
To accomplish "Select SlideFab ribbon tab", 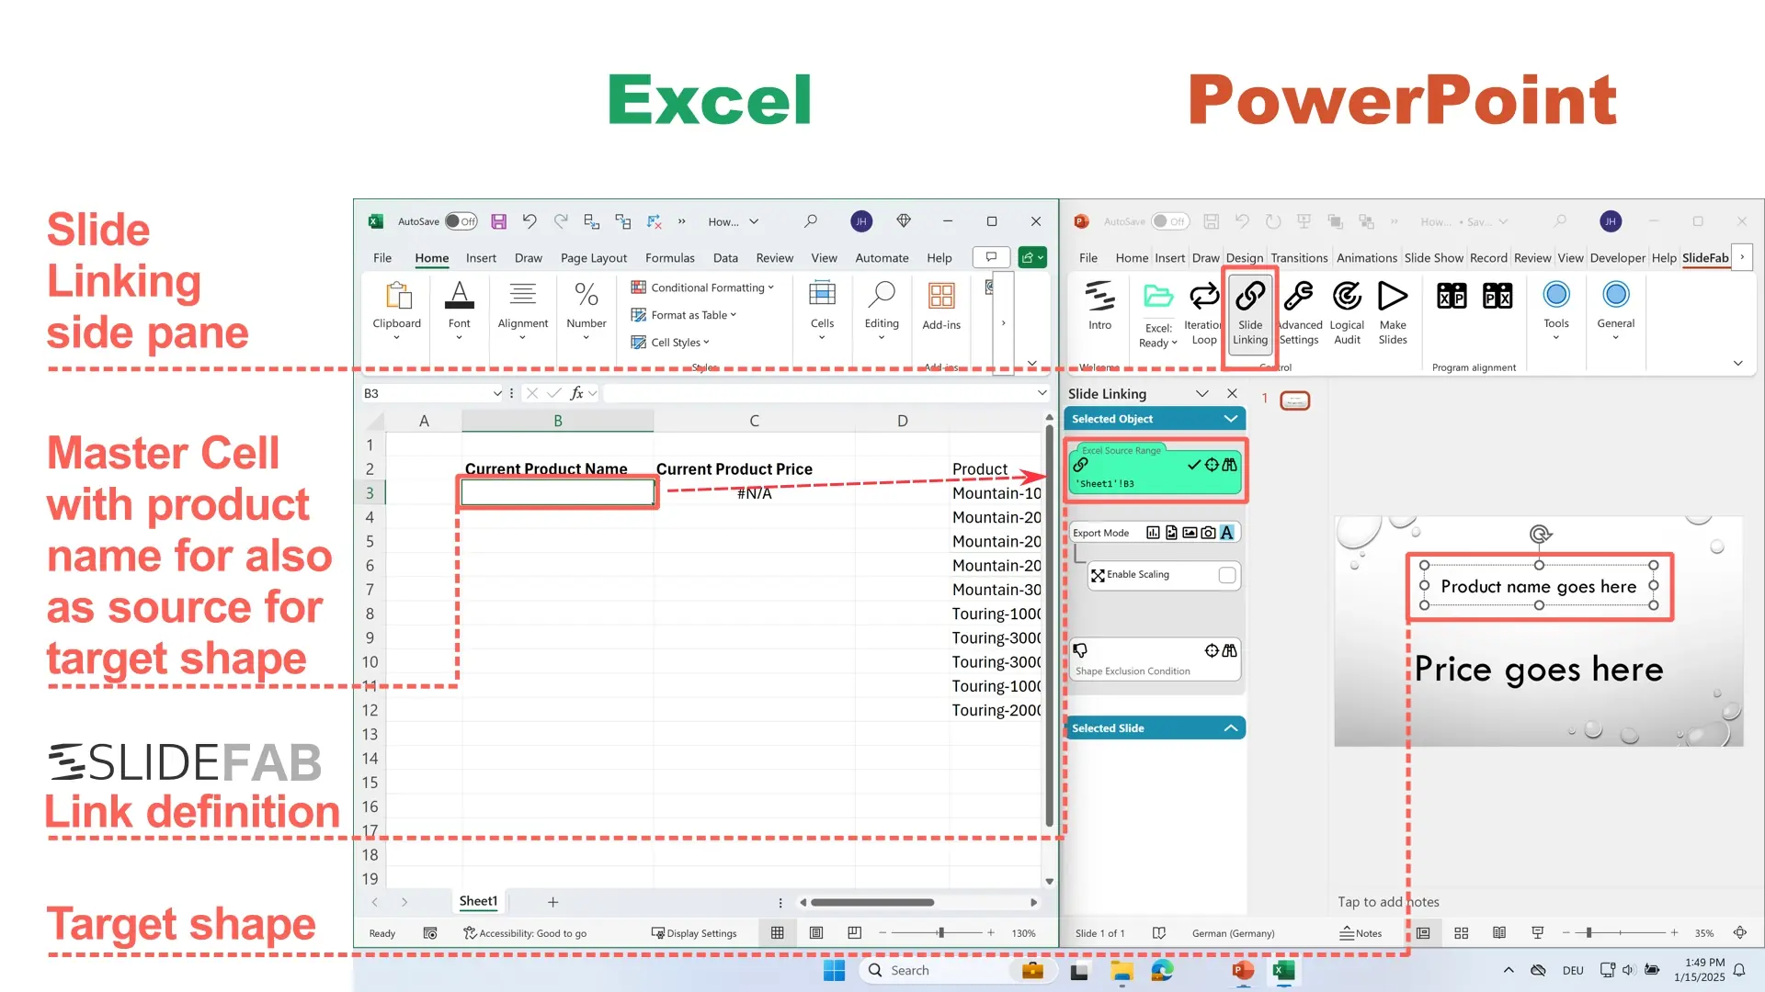I will 1705,258.
